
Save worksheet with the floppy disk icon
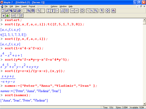click(15, 11)
